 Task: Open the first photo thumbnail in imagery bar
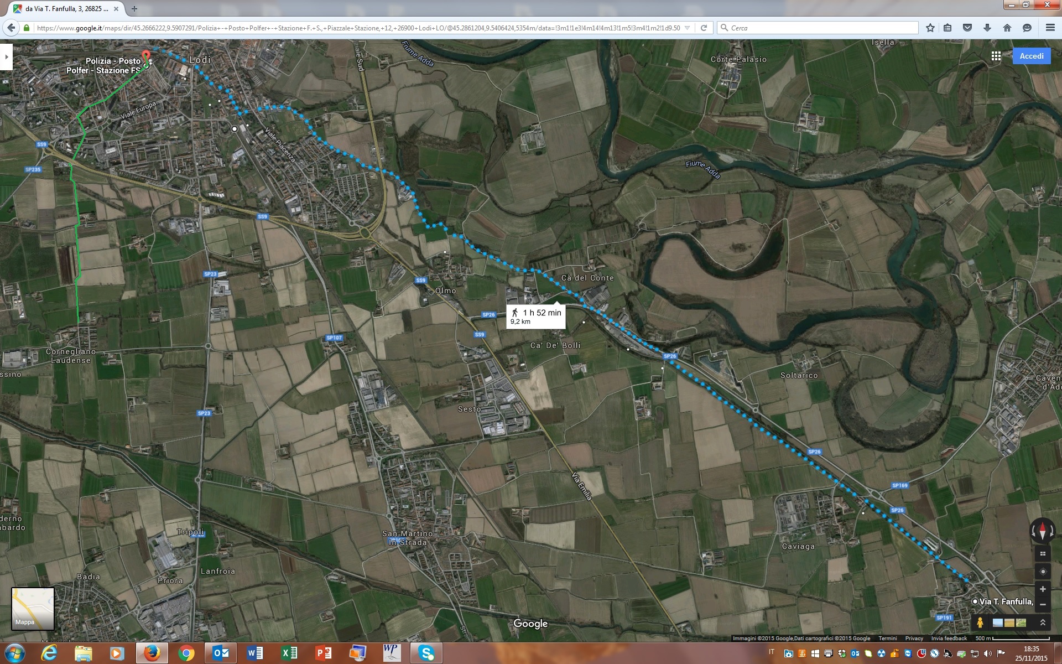[998, 622]
